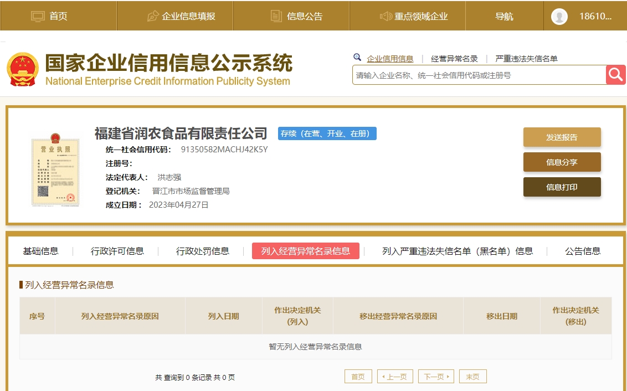The image size is (627, 391).
Task: Select 严重违法失信名单 search category
Action: click(526, 59)
